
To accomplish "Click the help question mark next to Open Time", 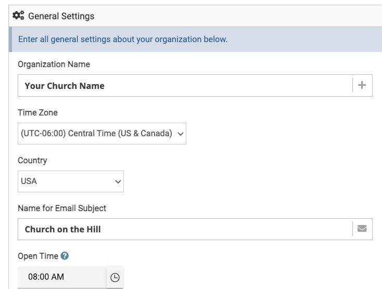I will click(x=65, y=256).
